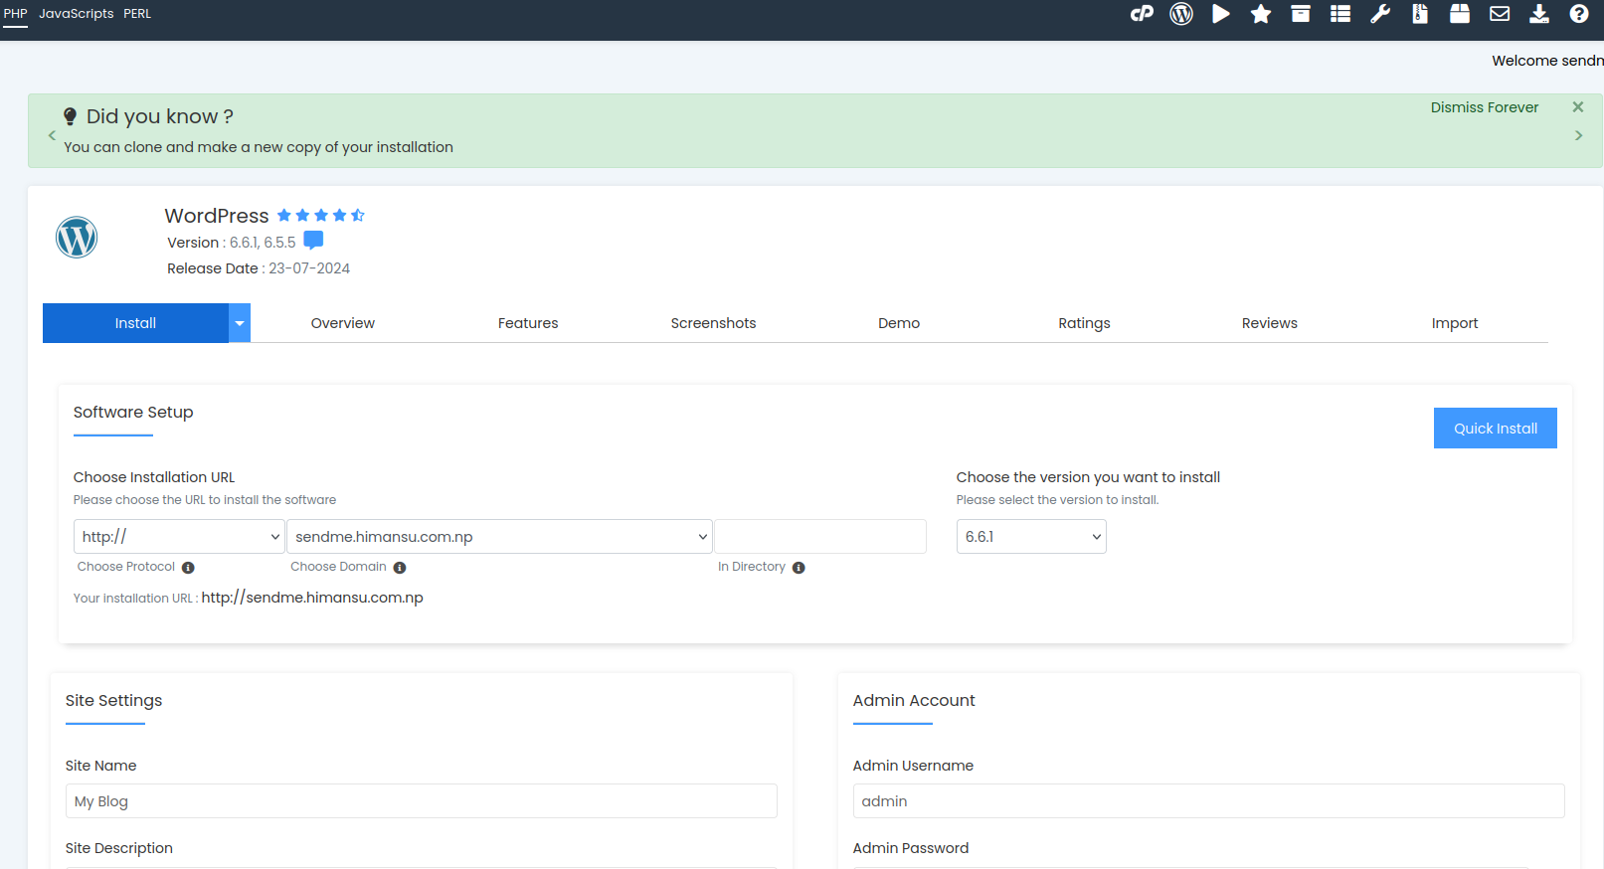Click the Site Description label
The width and height of the screenshot is (1604, 869).
tap(119, 848)
